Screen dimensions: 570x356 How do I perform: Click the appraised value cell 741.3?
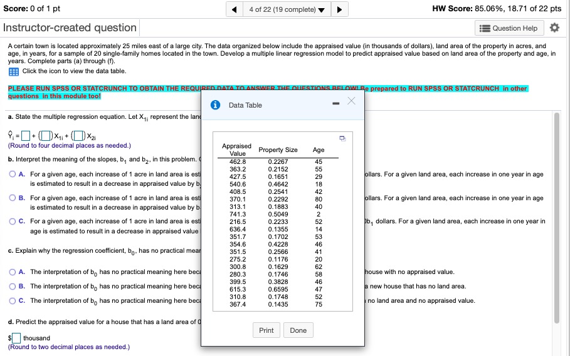pyautogui.click(x=238, y=214)
